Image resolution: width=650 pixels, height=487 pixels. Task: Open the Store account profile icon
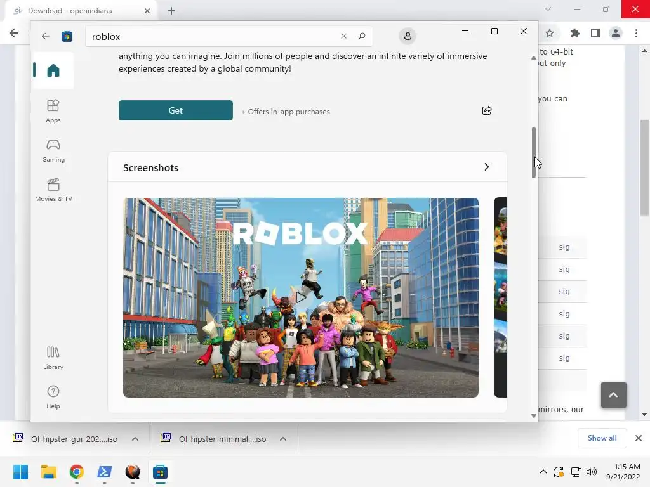pyautogui.click(x=408, y=36)
